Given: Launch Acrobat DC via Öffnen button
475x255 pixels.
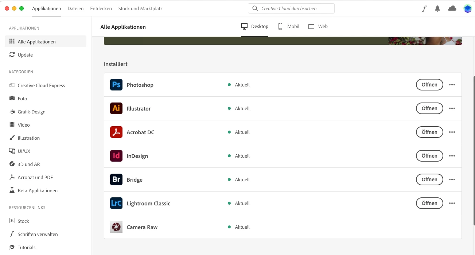Looking at the screenshot, I should pyautogui.click(x=429, y=132).
